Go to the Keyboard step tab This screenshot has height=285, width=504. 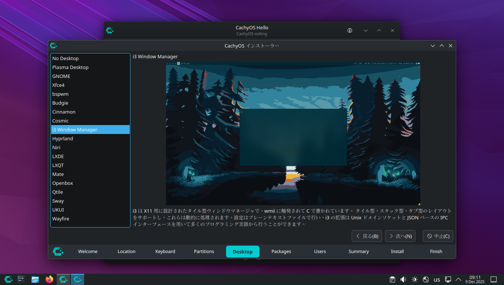[x=165, y=251]
